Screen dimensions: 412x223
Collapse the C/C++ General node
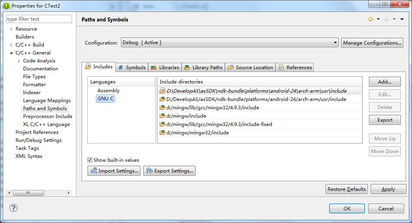point(11,53)
